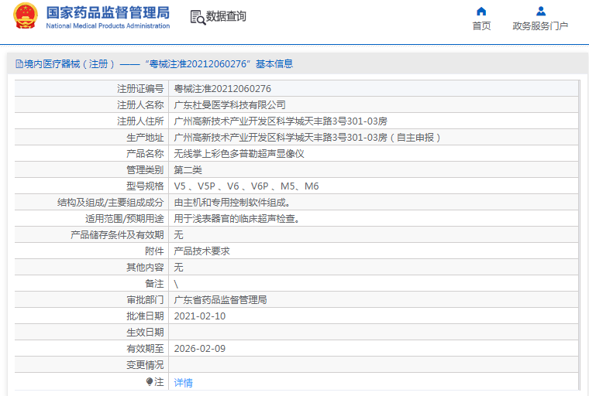This screenshot has width=589, height=396.
Task: Click 国家药品监督管理局 site title
Action: [108, 12]
